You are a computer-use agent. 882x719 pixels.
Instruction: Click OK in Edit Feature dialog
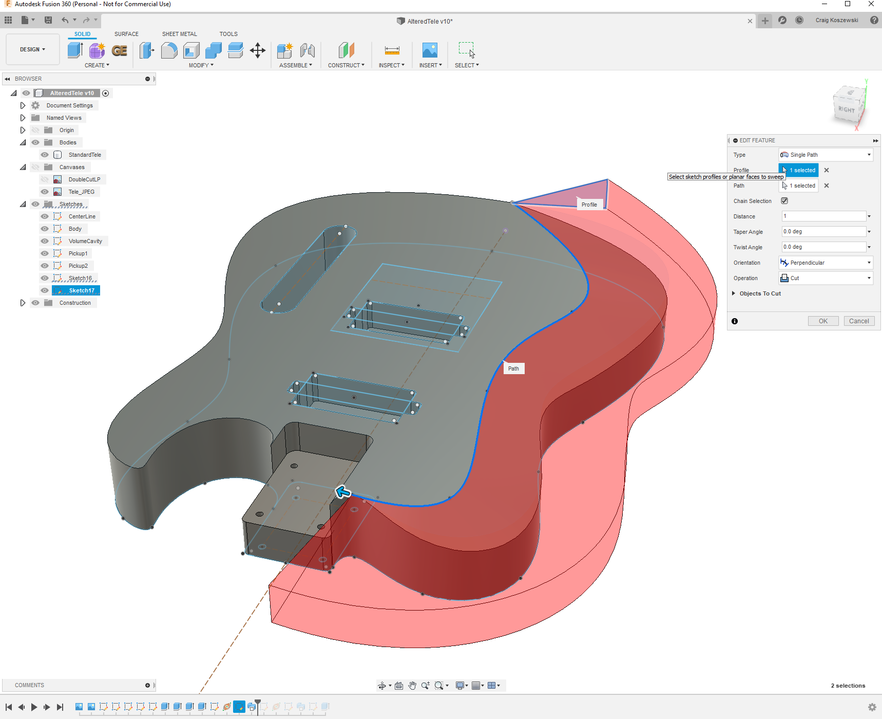[x=823, y=321]
